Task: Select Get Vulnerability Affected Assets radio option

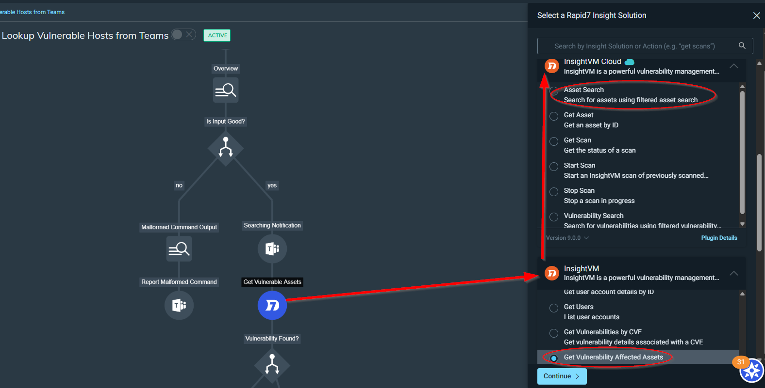Action: pos(554,358)
